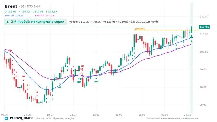Click the 'EMA 40 104.33' legend entry
Viewport: 217px width, 122px height.
pyautogui.click(x=44, y=16)
